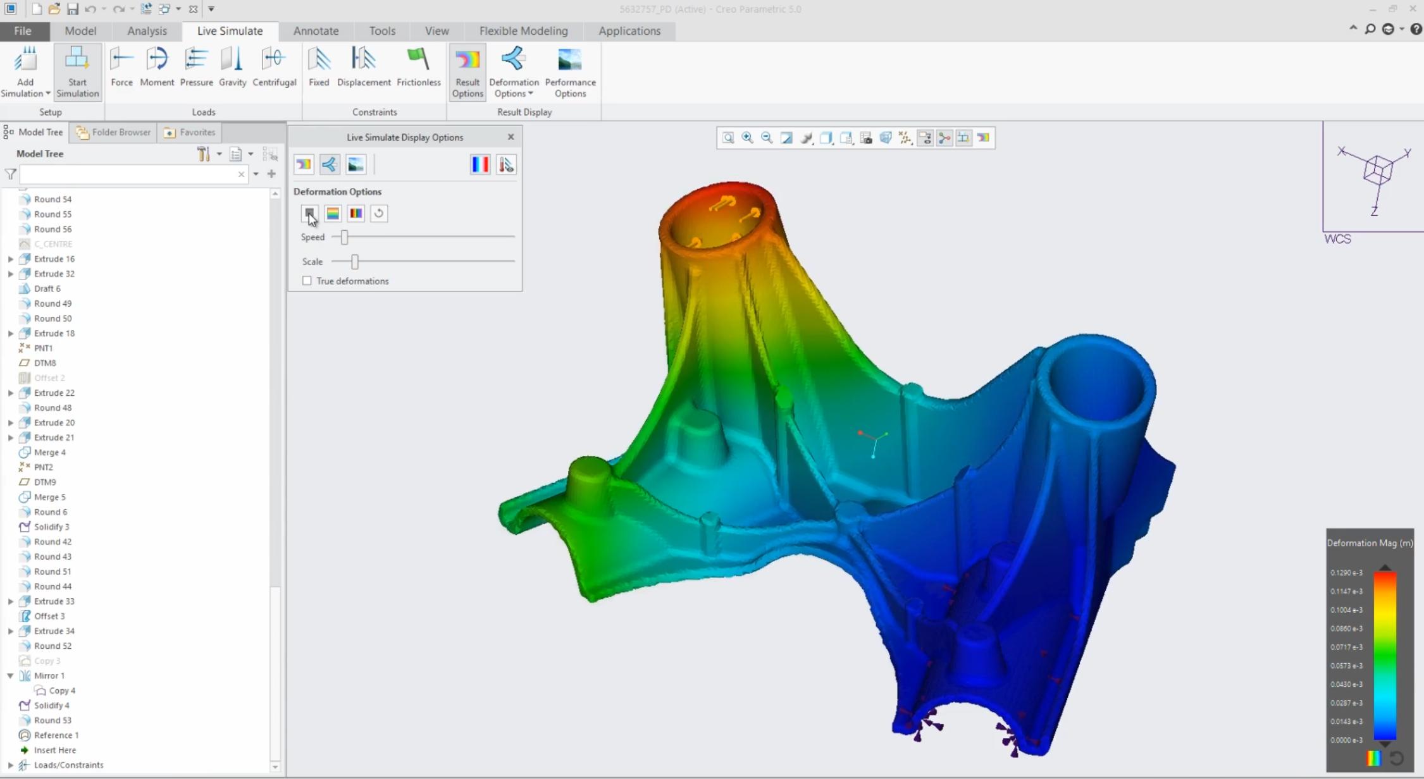Screen dimensions: 1424x779
Task: Apply a Pressure load
Action: (x=196, y=66)
